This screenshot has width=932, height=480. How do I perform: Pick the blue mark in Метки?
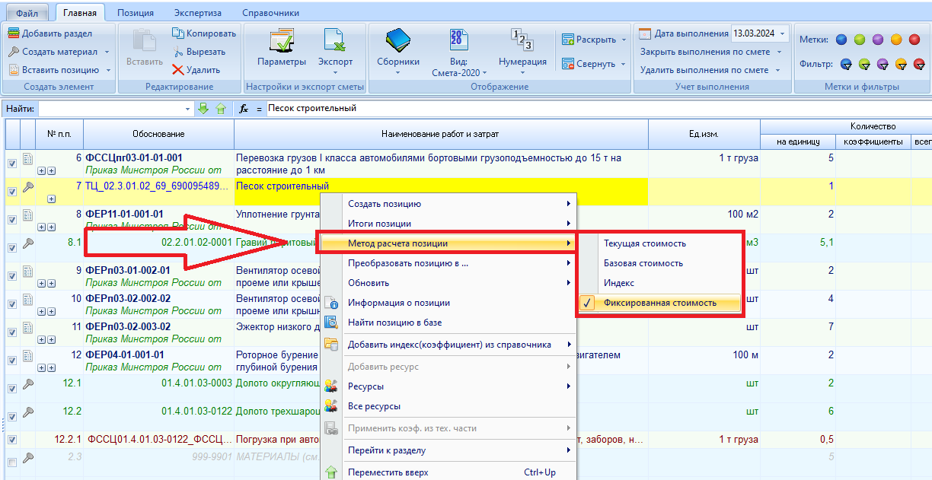[x=841, y=40]
